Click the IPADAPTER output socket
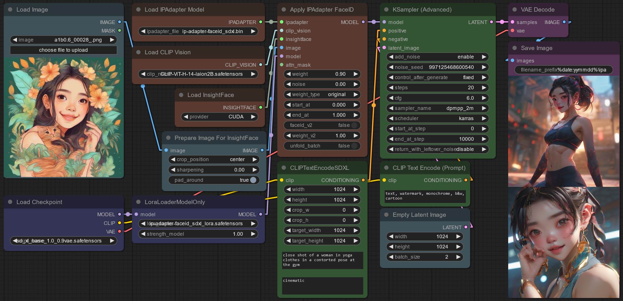Viewport: 623px width, 301px height. tap(261, 22)
